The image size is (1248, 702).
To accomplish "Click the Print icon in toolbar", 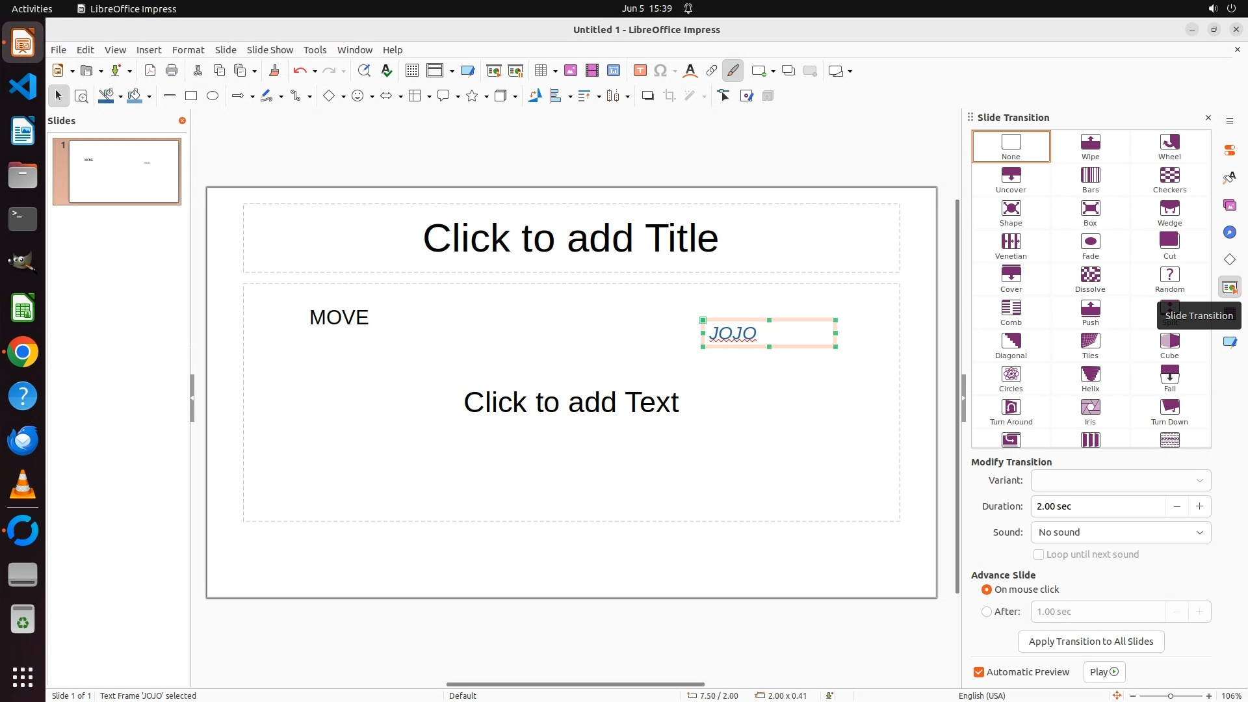I will pos(172,71).
